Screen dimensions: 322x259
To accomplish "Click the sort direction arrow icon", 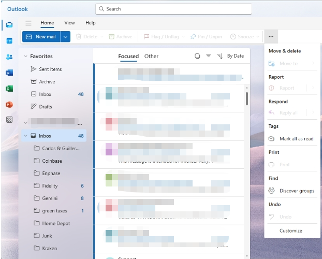I will 219,56.
